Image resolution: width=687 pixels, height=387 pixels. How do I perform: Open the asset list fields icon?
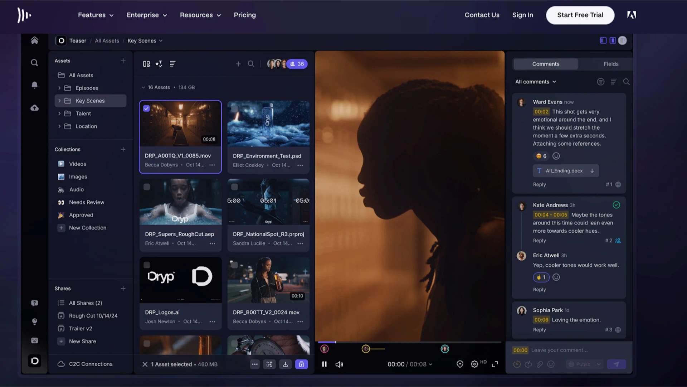coord(172,64)
